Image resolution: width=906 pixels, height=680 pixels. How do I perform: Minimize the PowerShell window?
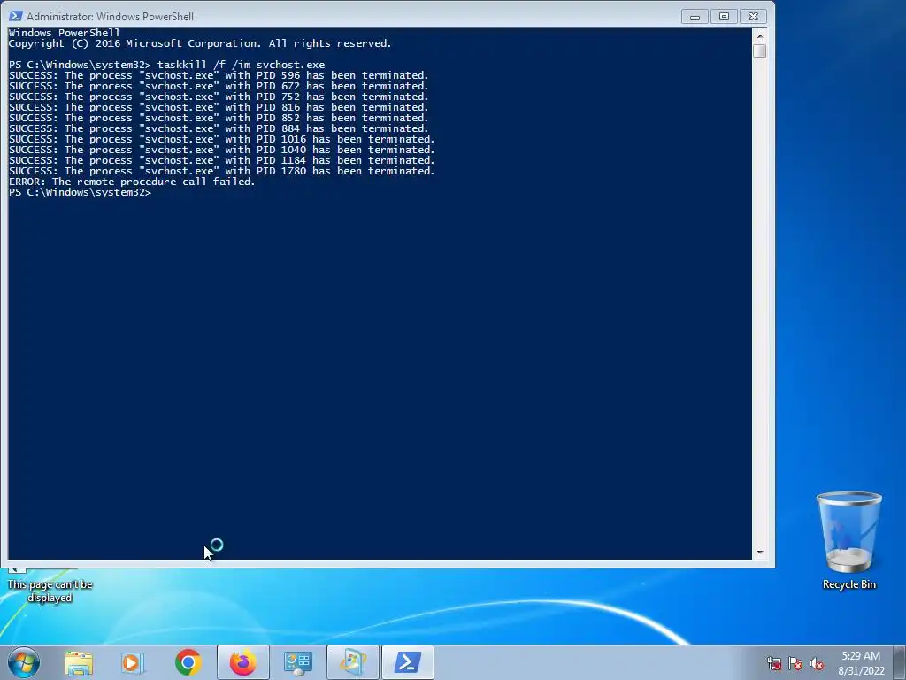(695, 17)
